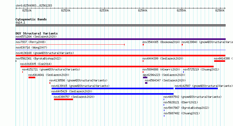
Task: Open nsv5407867 (ByrskaBishop2022) label
Action: click(186, 108)
